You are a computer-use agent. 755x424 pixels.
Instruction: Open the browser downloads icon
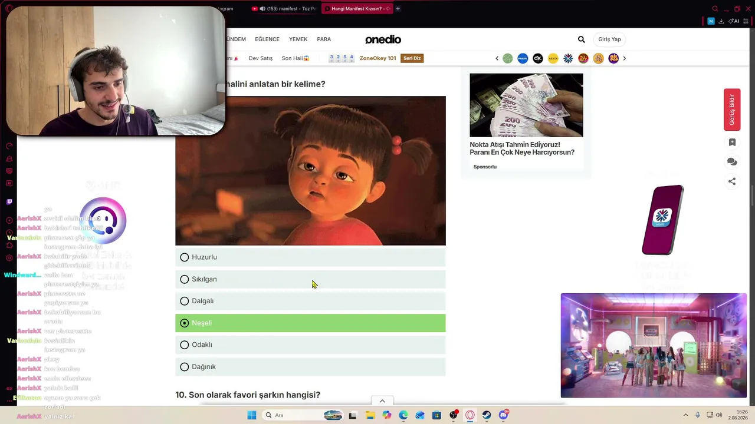point(721,21)
